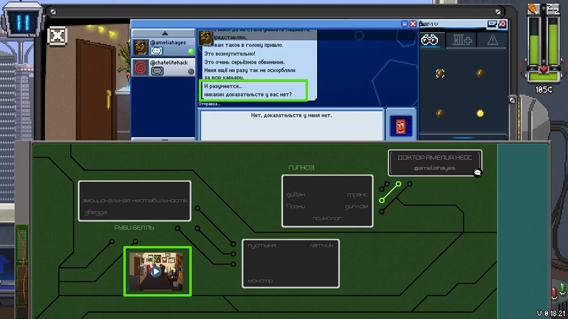Screen dimensions: 568x319
Task: Select the highlighted yellow camera dot
Action: (480, 113)
